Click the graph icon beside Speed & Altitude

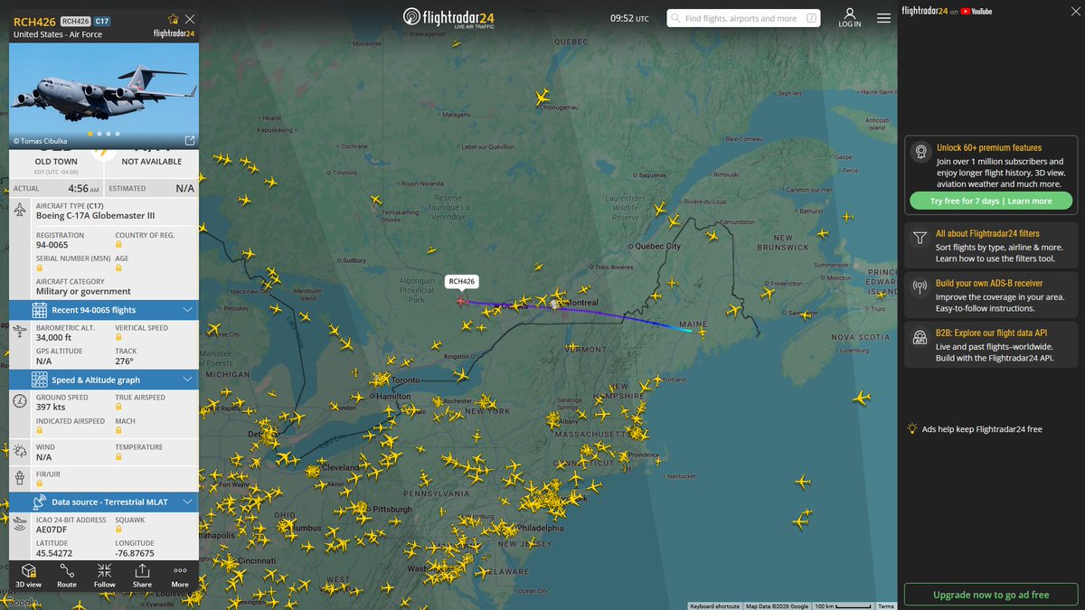point(40,380)
